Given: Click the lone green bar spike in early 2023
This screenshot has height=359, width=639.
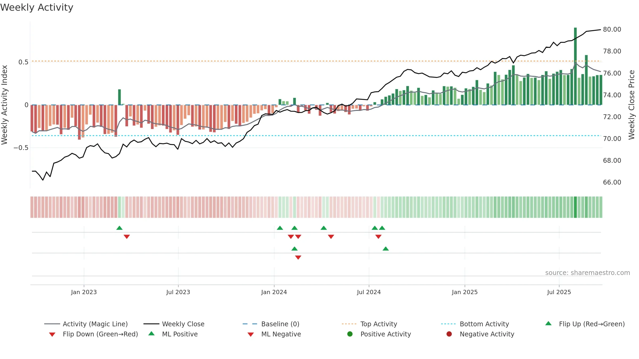Looking at the screenshot, I should tap(120, 97).
